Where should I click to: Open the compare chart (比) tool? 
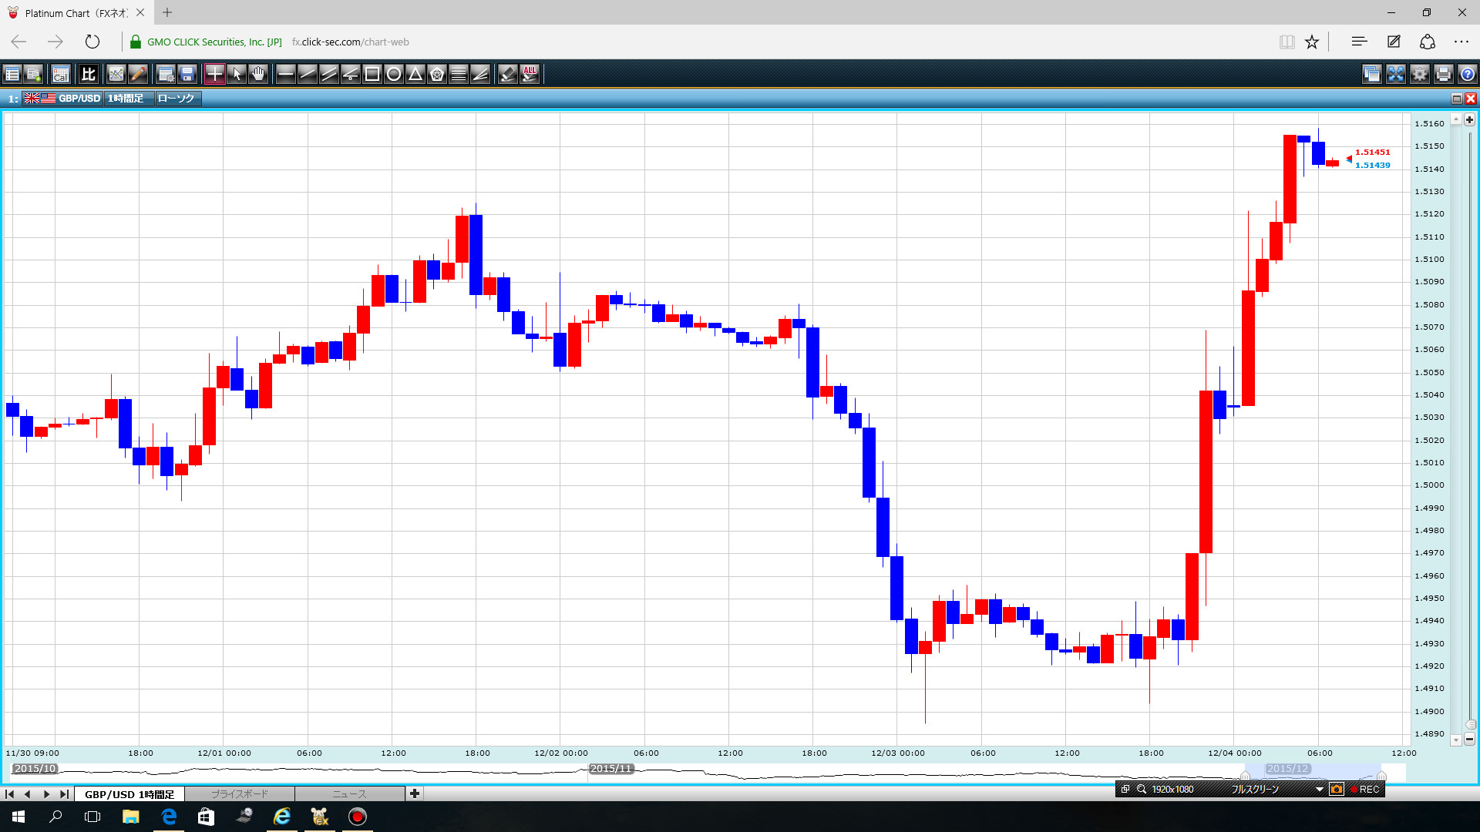[x=89, y=74]
